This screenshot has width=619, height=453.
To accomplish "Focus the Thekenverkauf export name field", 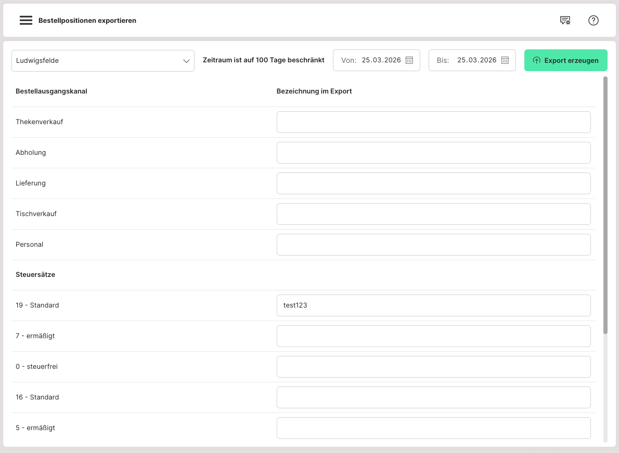I will [433, 122].
